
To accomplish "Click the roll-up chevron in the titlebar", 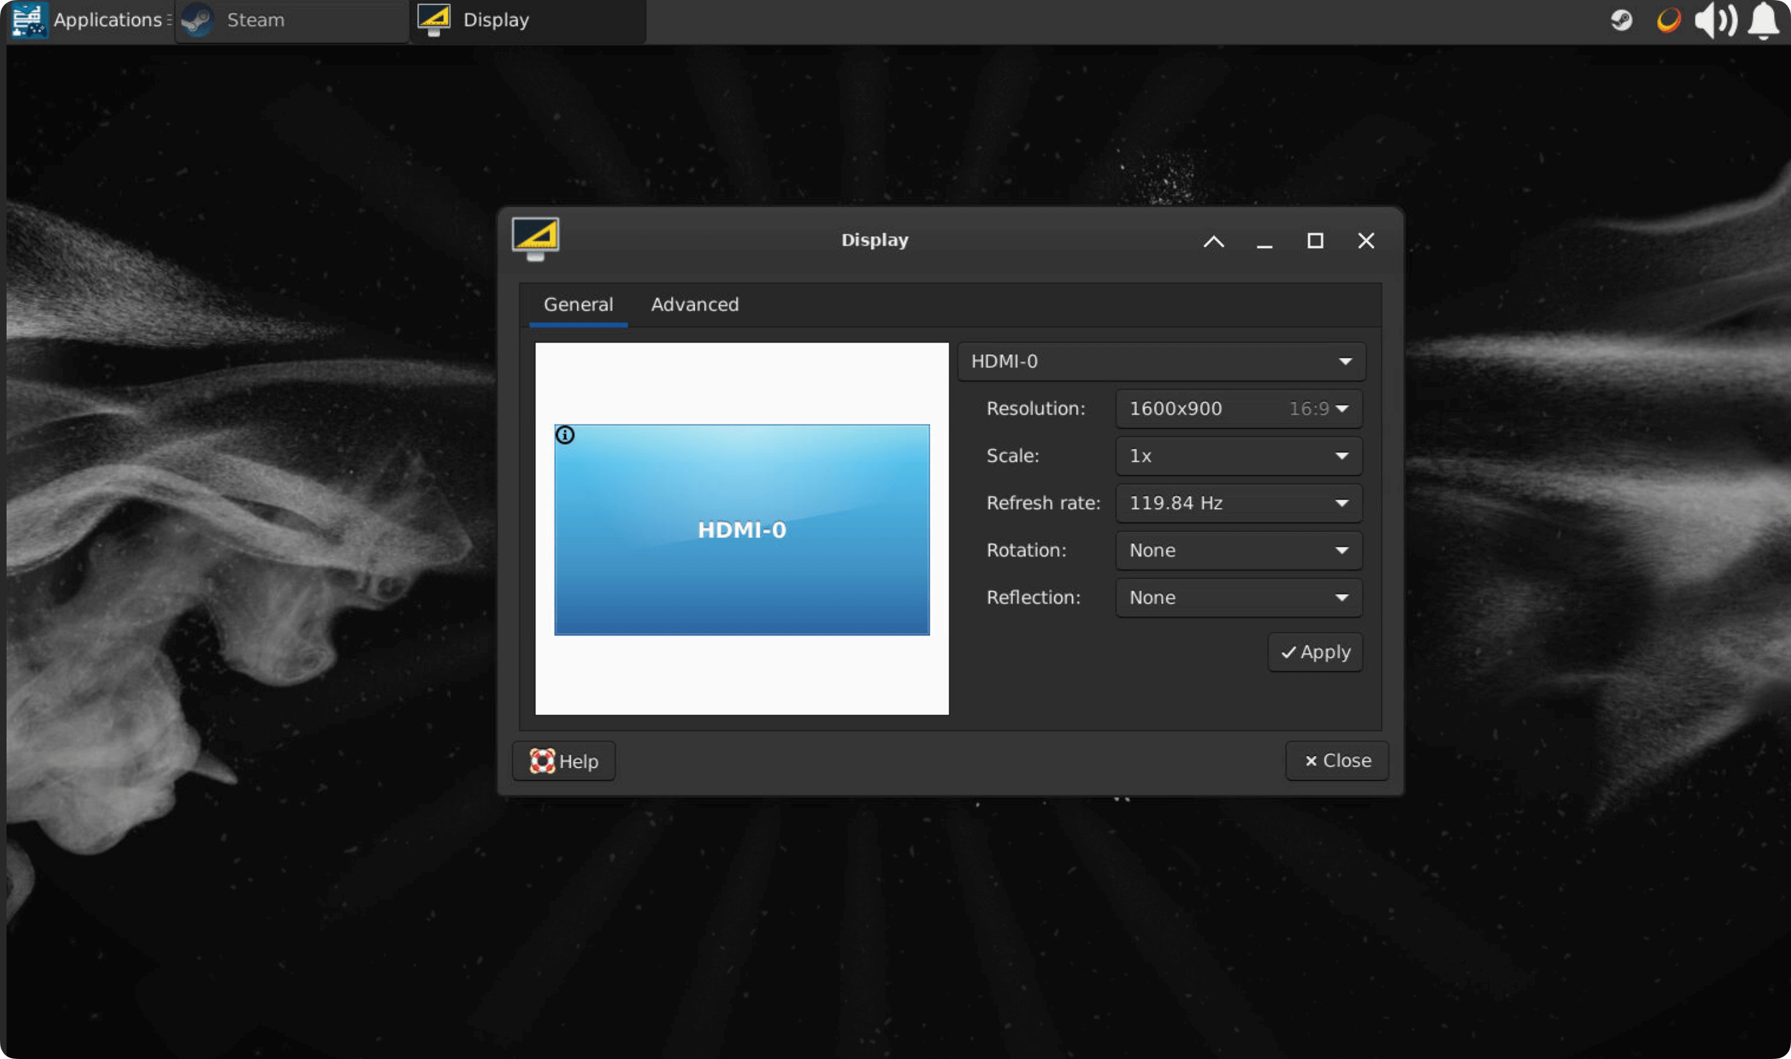I will pos(1213,241).
